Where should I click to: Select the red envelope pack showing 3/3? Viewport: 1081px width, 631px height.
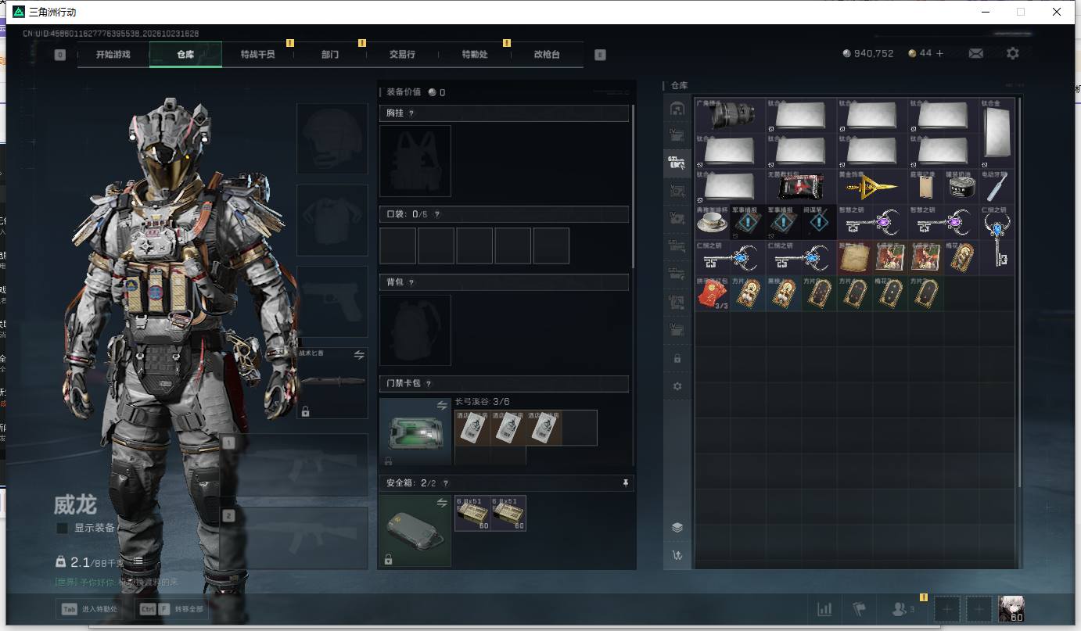[x=713, y=293]
